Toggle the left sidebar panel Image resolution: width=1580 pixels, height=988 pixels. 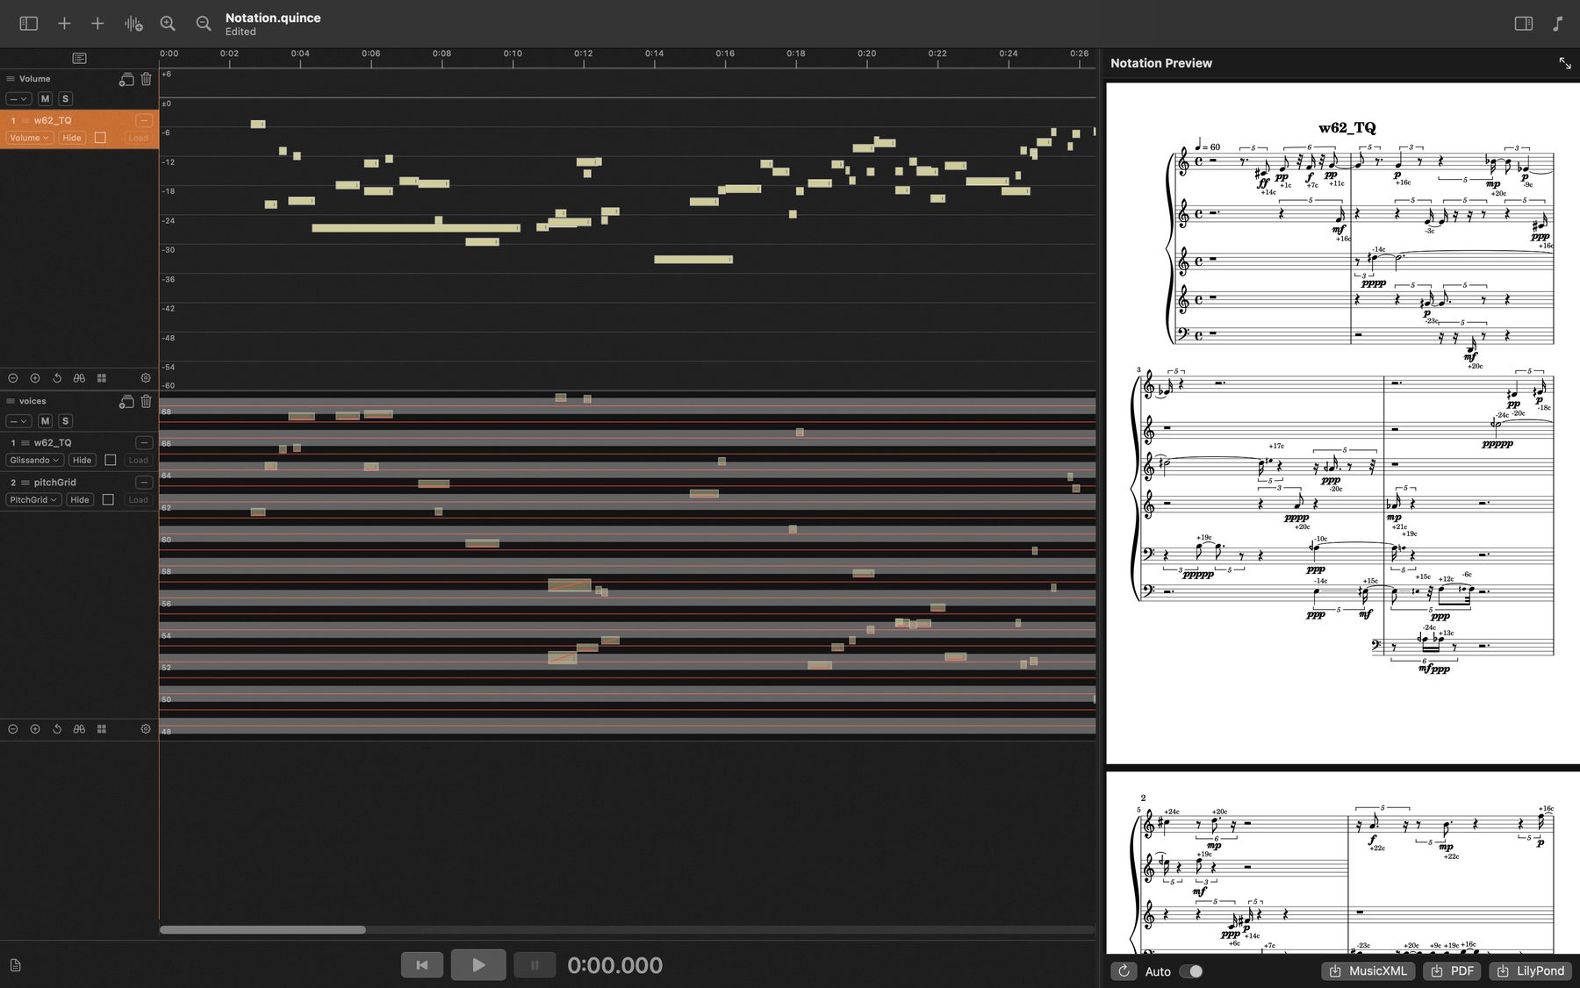29,24
